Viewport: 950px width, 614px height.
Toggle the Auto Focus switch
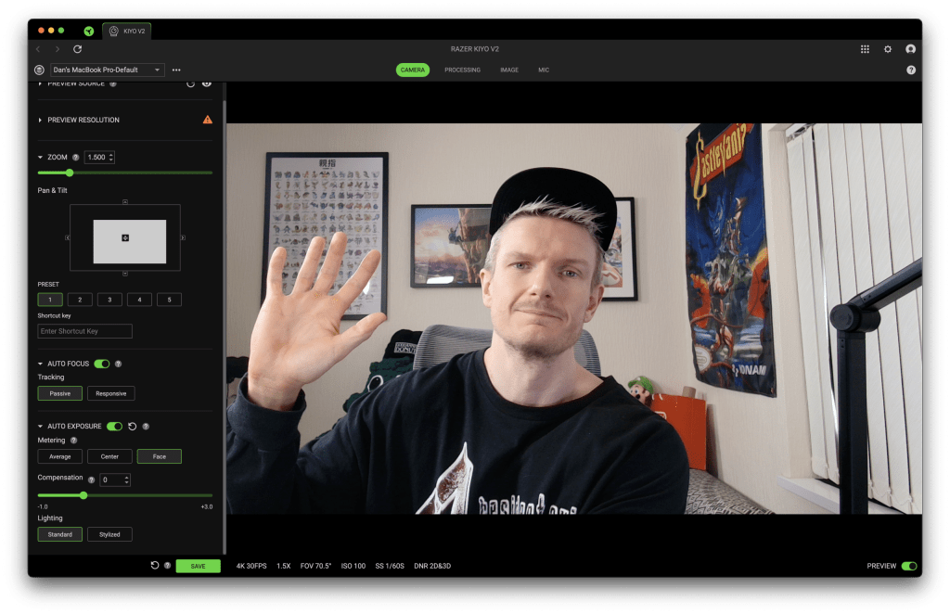(102, 364)
